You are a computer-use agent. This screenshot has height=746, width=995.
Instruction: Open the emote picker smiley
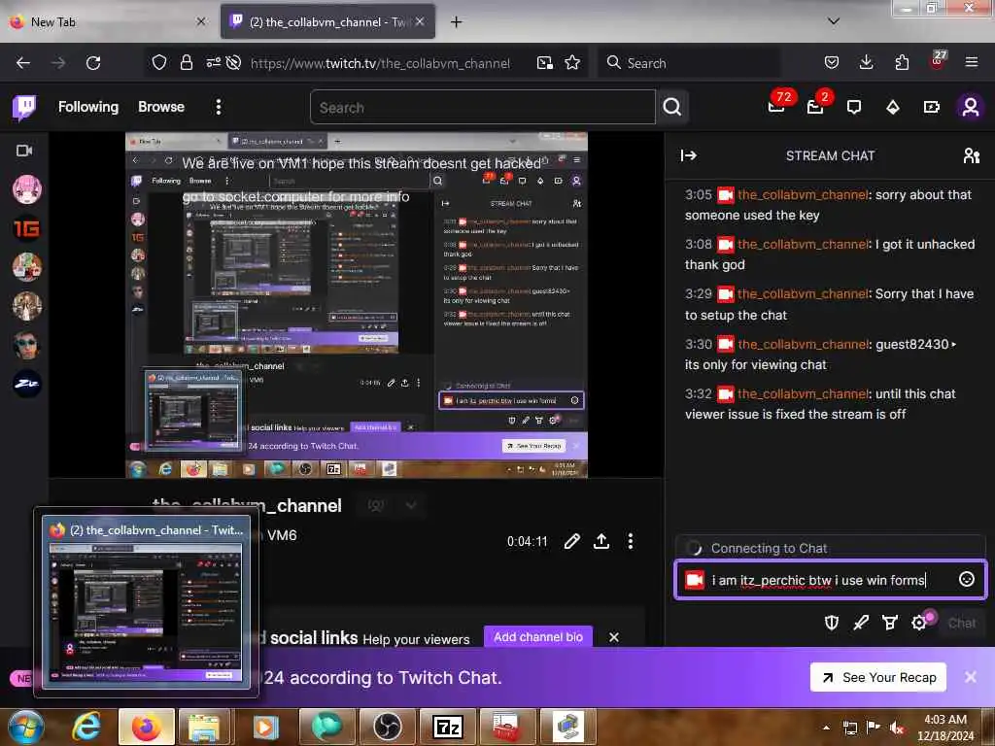click(966, 579)
